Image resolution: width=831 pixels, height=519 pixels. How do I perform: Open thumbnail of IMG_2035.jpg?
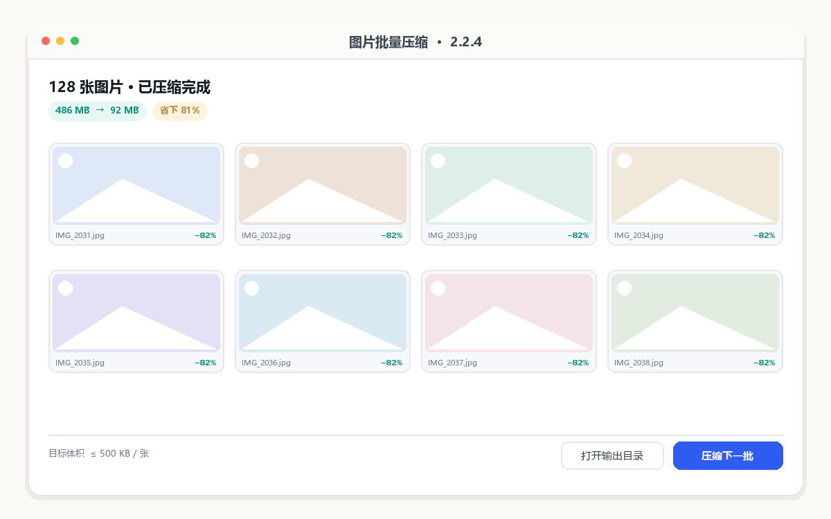point(136,313)
